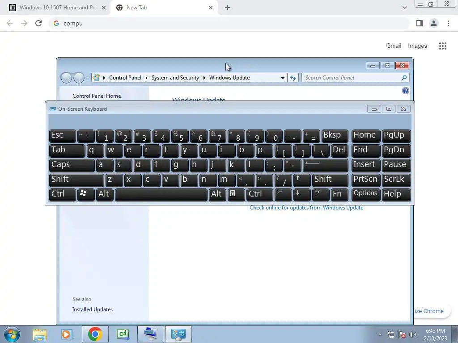Open Windows Start button
458x343 pixels.
point(12,334)
